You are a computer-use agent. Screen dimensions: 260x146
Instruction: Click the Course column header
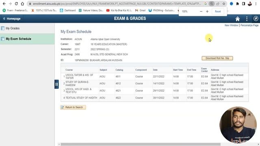tap(69, 70)
